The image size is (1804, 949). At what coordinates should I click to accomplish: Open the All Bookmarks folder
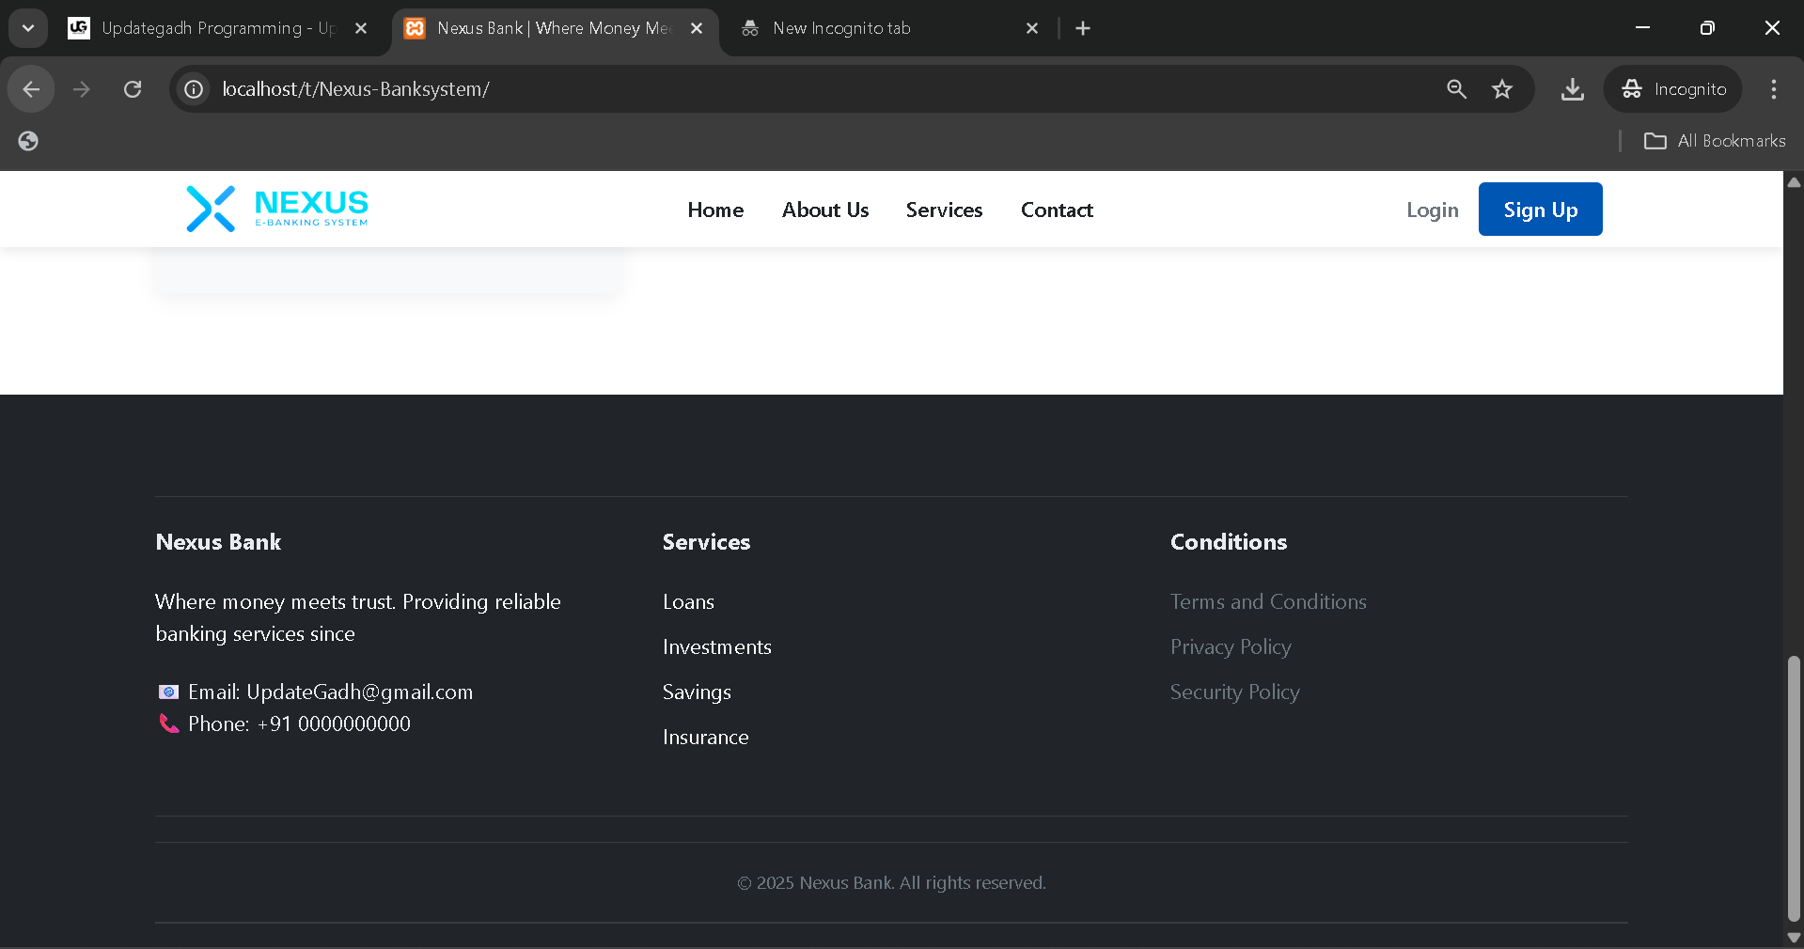pos(1715,141)
